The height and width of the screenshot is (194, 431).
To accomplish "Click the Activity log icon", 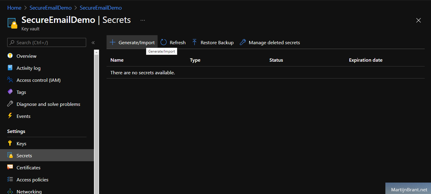I will pos(10,68).
